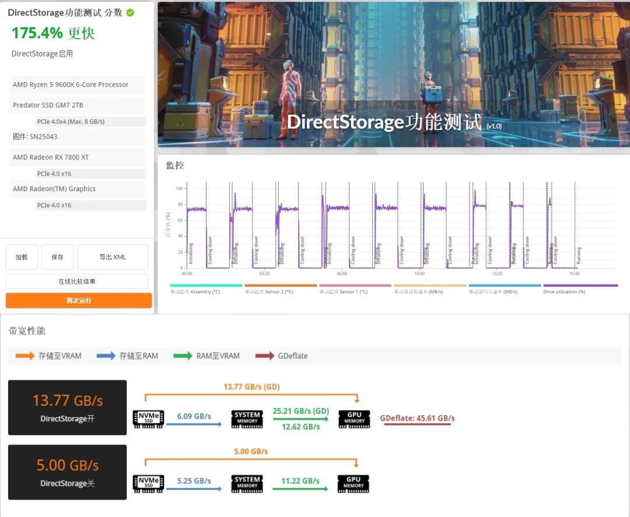Click the 带宽性能 bandwidth section heading

click(27, 330)
